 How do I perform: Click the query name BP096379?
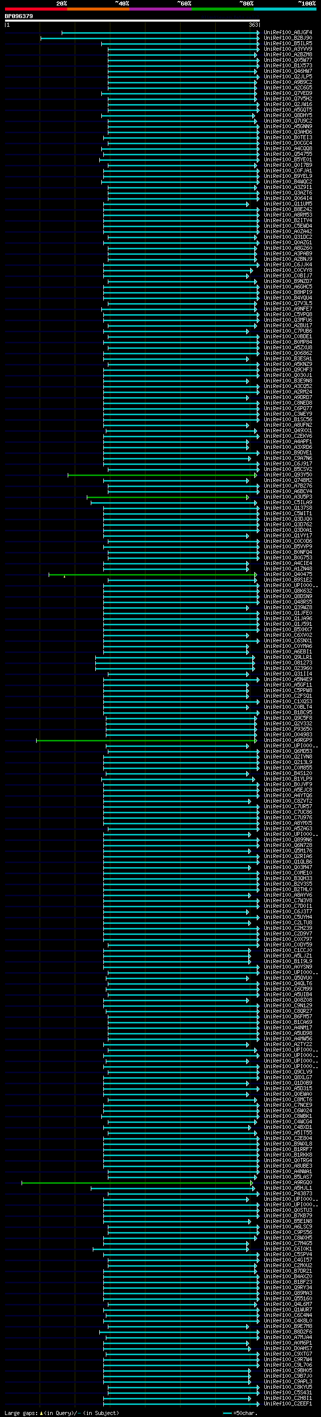(19, 17)
